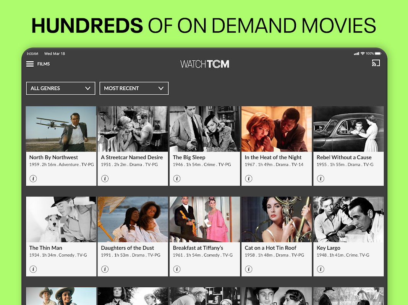
Task: Click Rebel Without a Cause title
Action: 344,157
